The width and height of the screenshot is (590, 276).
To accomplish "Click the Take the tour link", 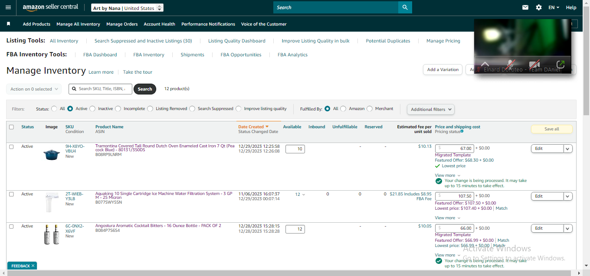I will point(138,72).
